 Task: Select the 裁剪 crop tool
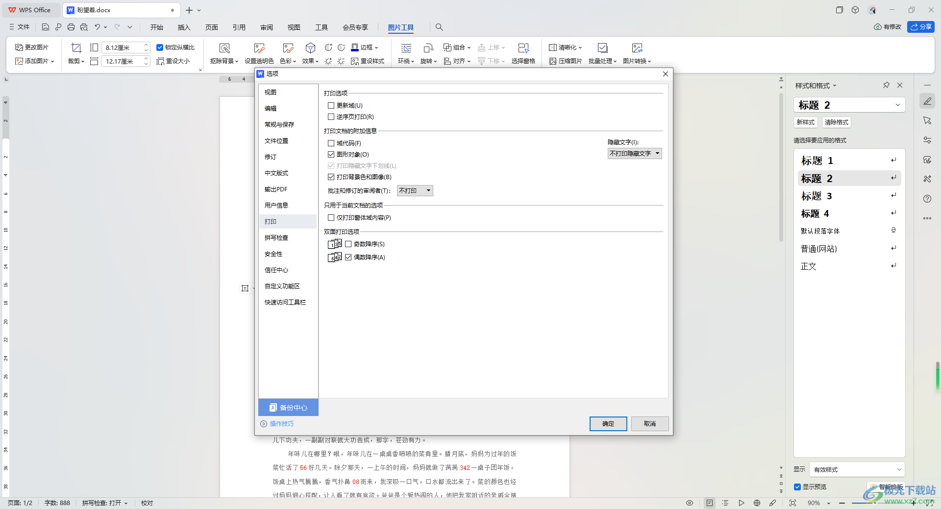(x=76, y=54)
